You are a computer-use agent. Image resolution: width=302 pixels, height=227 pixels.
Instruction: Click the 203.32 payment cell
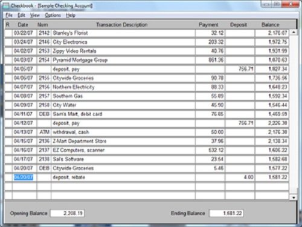[210, 42]
